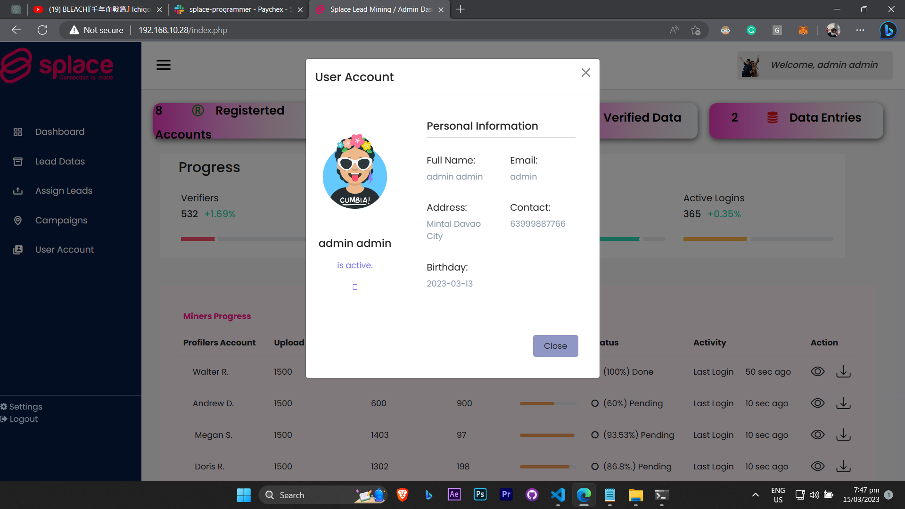
Task: Toggle eye icon for Andrew D.
Action: 817,403
